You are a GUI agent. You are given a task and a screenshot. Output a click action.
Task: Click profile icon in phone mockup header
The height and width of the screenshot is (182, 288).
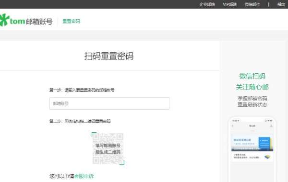tap(271, 126)
